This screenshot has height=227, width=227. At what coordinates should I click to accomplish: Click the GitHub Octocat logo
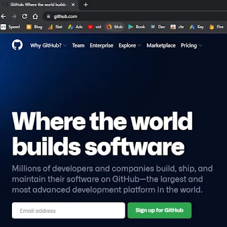(17, 45)
